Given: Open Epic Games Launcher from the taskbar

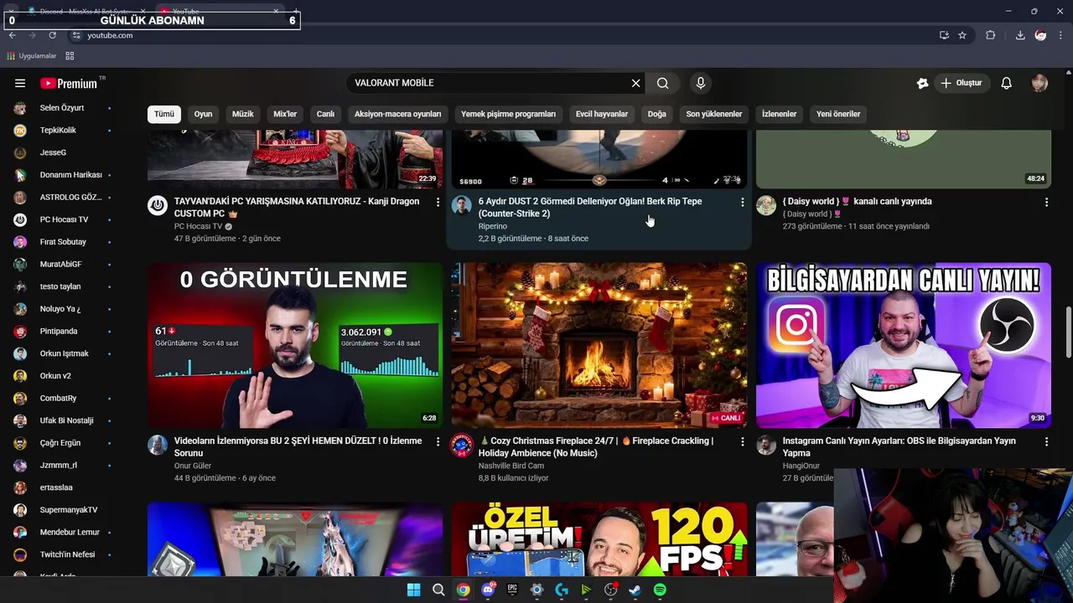Looking at the screenshot, I should coord(512,590).
